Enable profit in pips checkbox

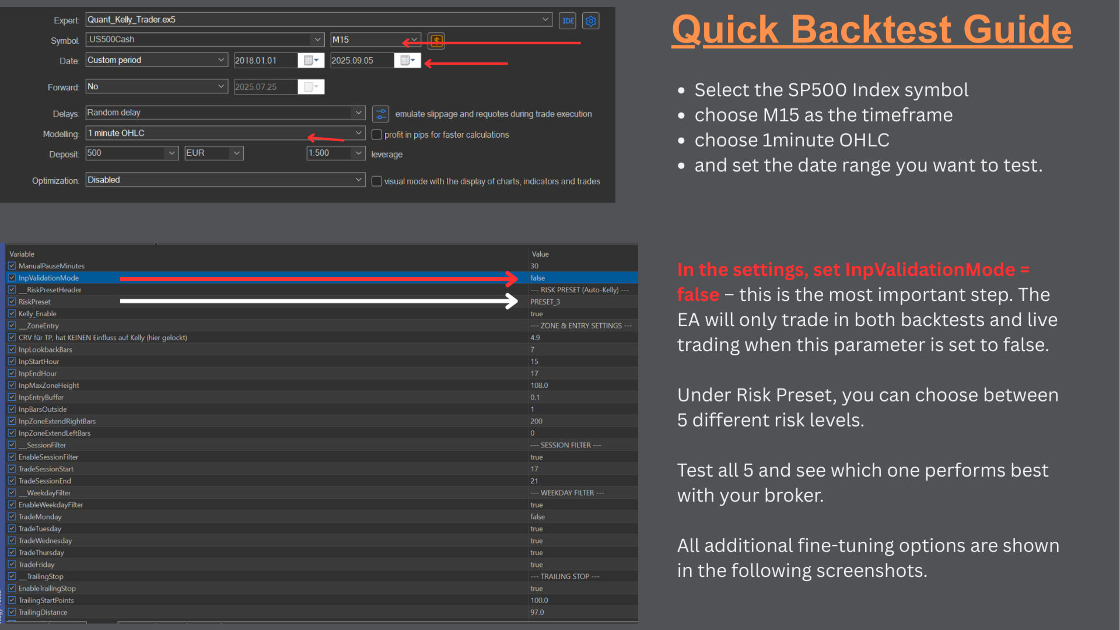point(377,135)
